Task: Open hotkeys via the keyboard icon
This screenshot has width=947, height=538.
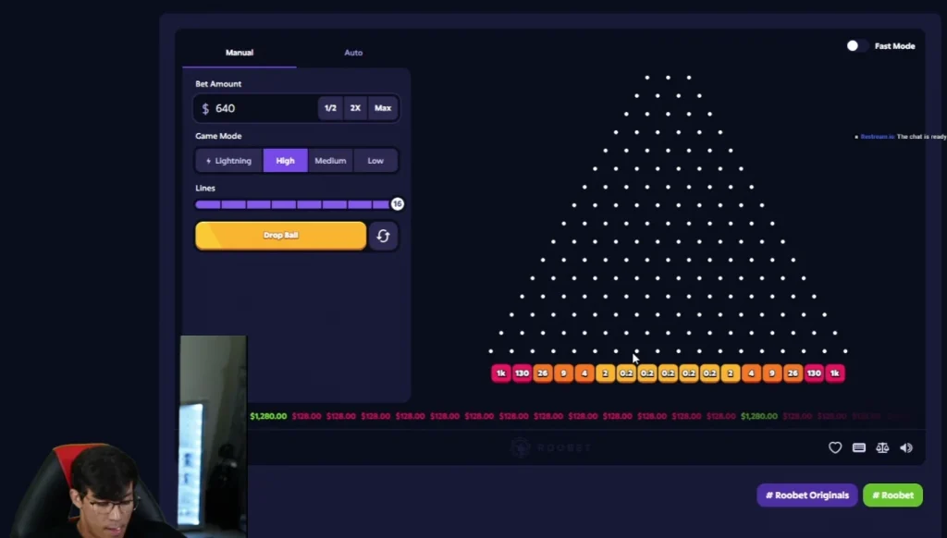Action: coord(859,447)
